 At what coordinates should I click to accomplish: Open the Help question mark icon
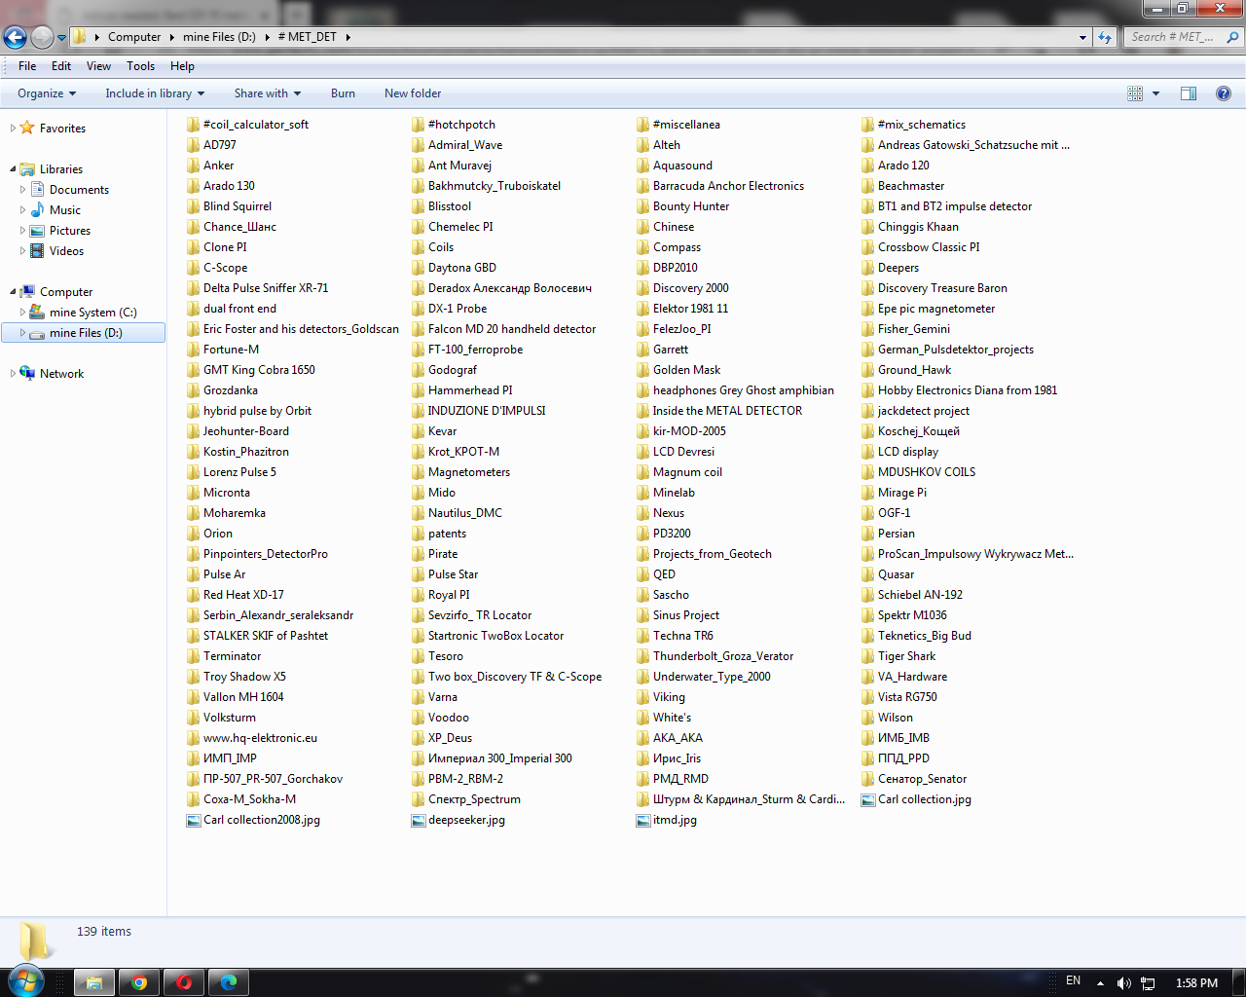[x=1224, y=93]
